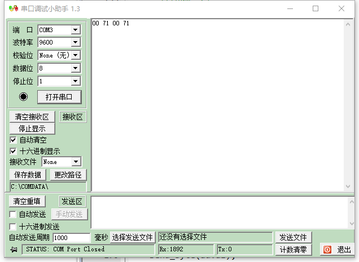The image size is (359, 262).
Task: Disable the 十六进制显示 checkbox
Action: click(14, 151)
